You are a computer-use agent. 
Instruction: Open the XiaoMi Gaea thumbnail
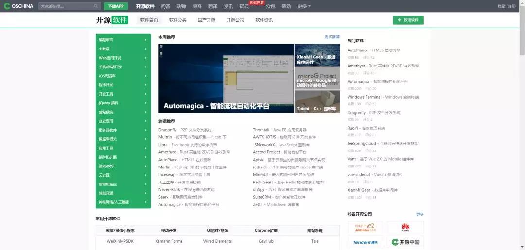(x=317, y=55)
